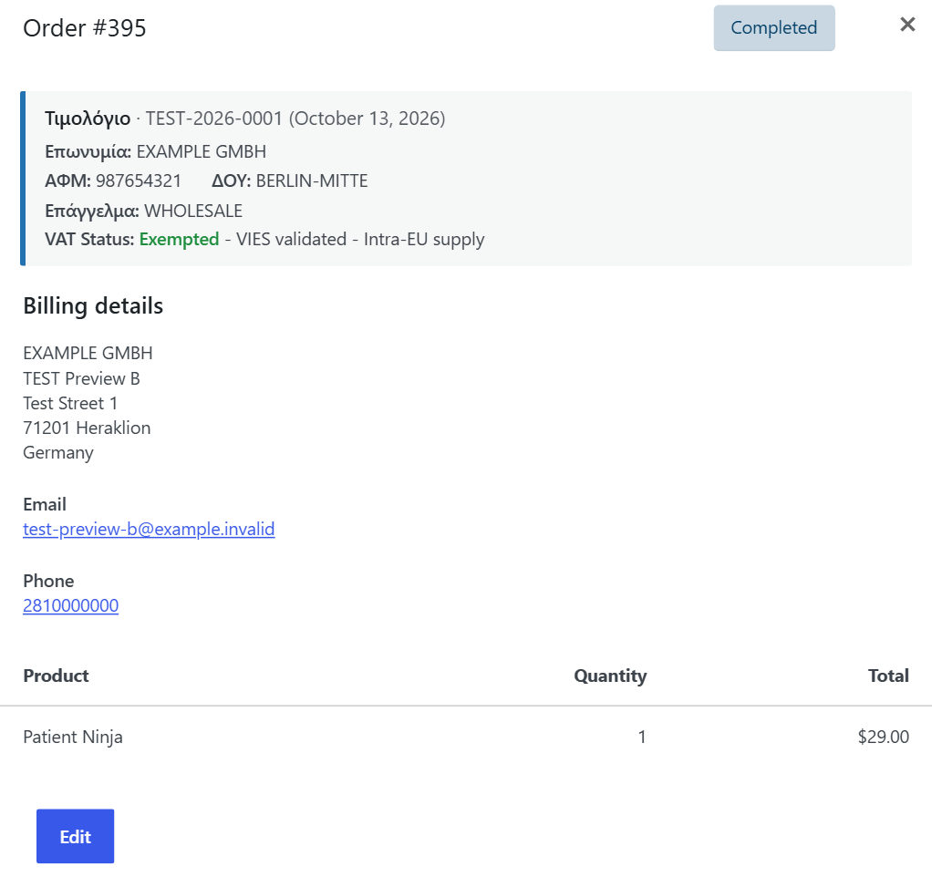Click the phone number 2810000000 link
Viewport: 932px width, 877px height.
71,605
